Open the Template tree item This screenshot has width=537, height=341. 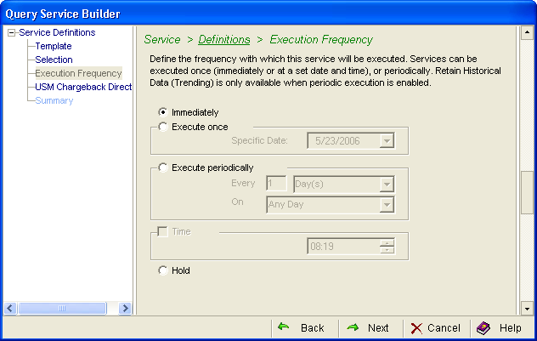pyautogui.click(x=54, y=46)
